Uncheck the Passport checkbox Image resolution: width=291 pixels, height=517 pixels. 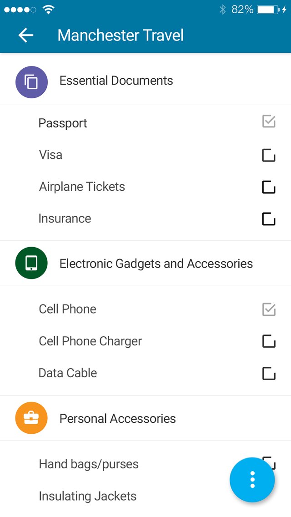(269, 122)
